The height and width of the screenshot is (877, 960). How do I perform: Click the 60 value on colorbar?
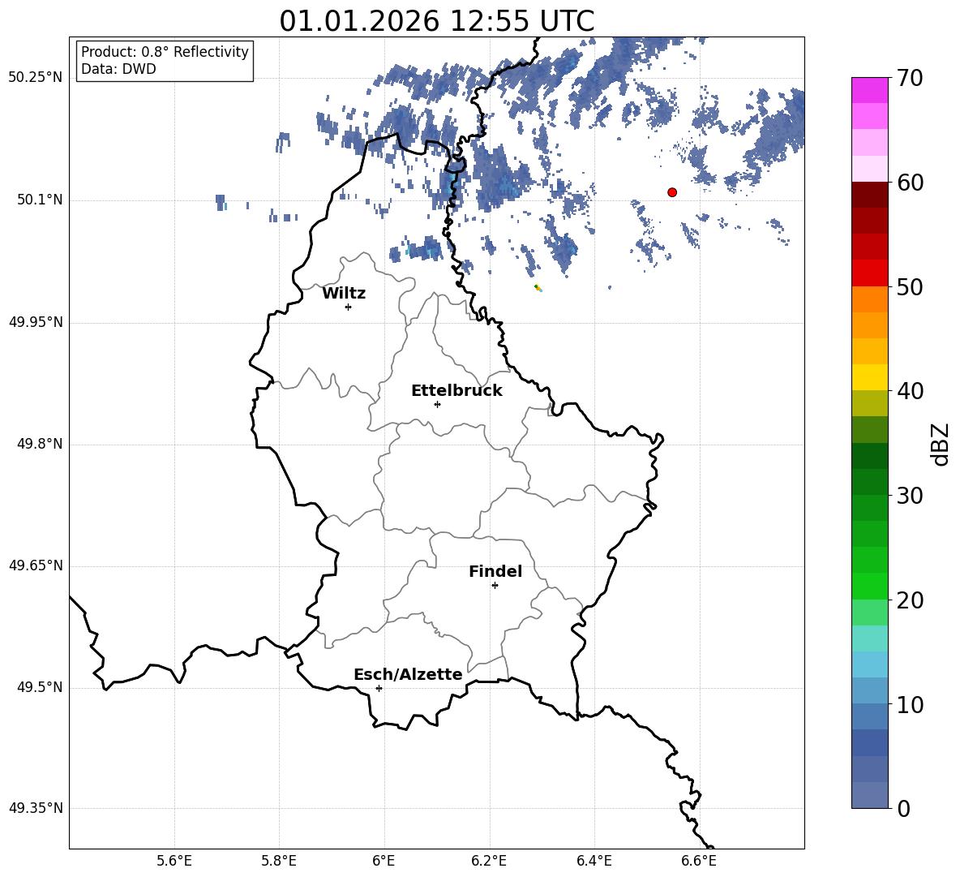point(910,183)
